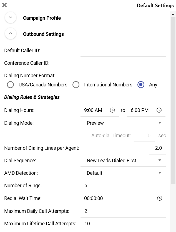
Task: Open clock picker for dialing end time
Action: 159,110
